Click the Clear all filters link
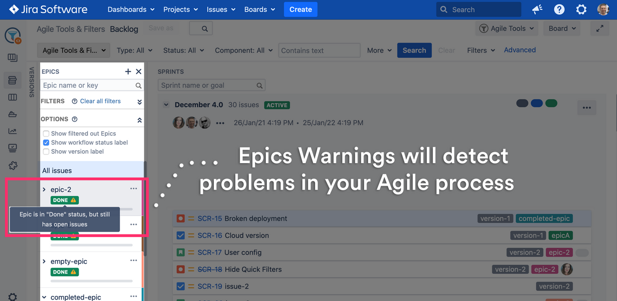Image resolution: width=617 pixels, height=301 pixels. [100, 101]
